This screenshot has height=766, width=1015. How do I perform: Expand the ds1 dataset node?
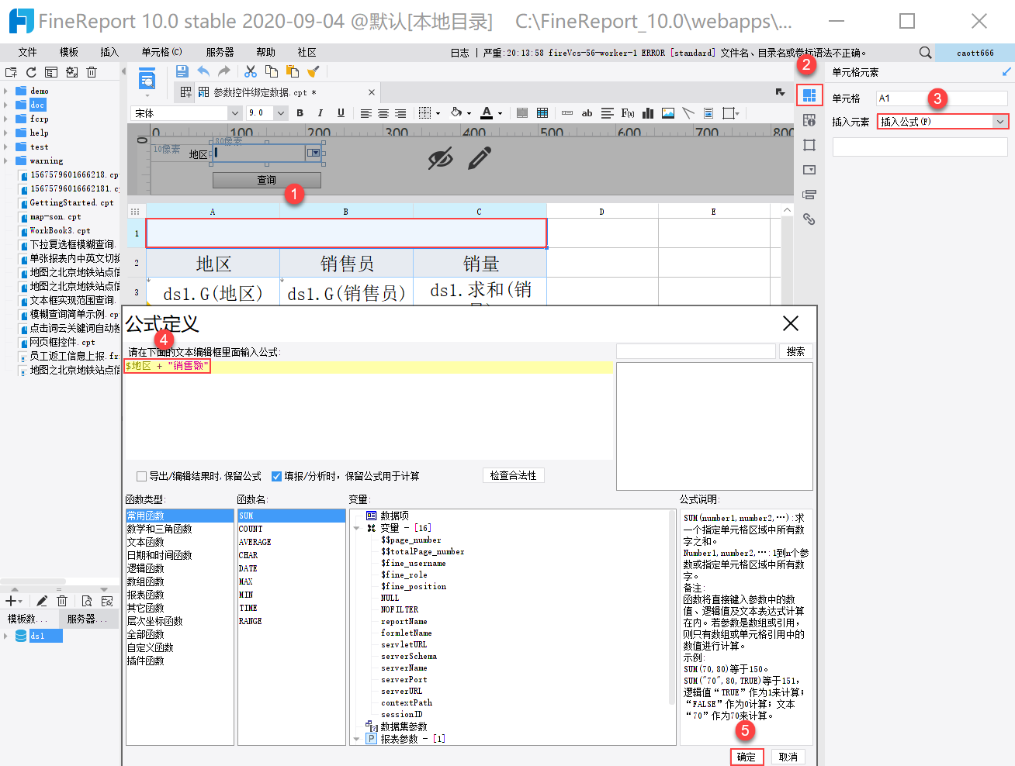(x=6, y=636)
